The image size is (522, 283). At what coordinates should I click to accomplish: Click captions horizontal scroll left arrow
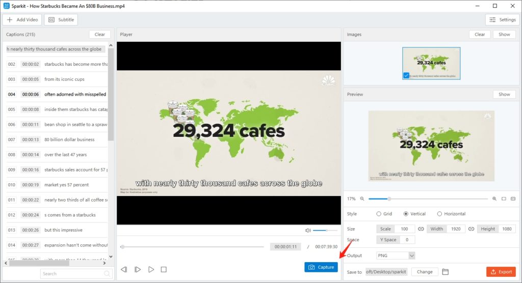(6, 263)
